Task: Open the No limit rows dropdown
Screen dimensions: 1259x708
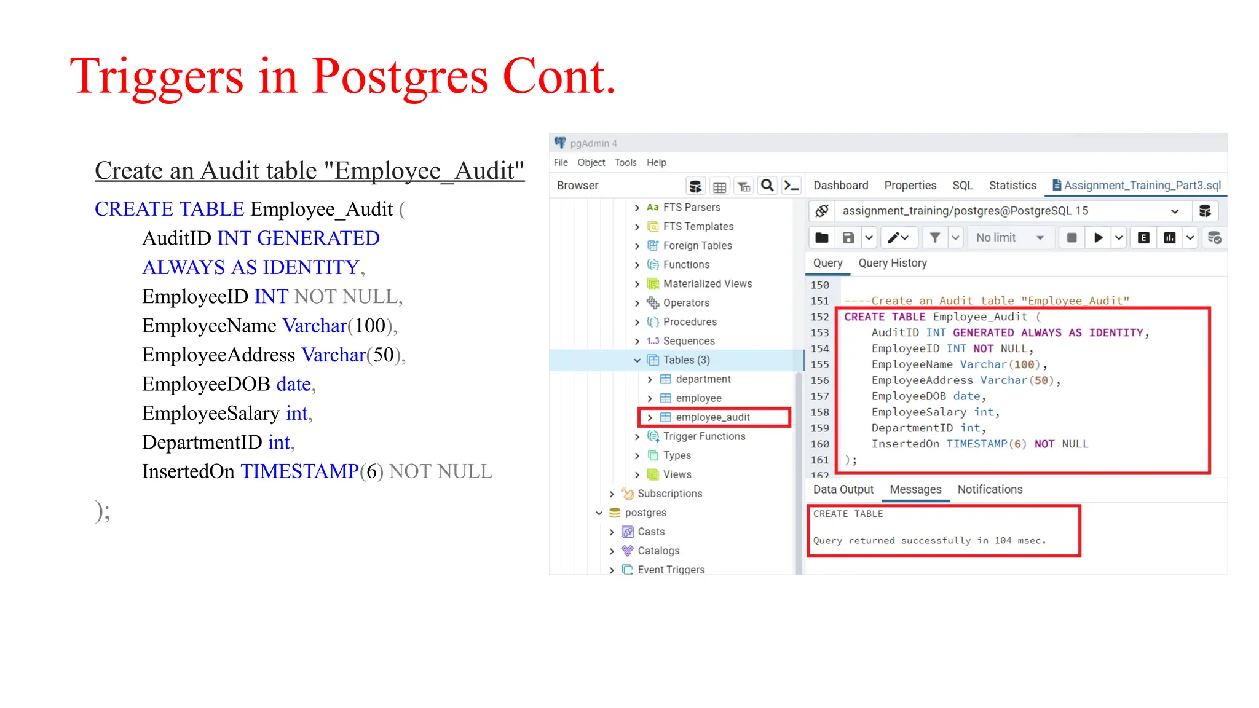Action: pyautogui.click(x=1010, y=238)
